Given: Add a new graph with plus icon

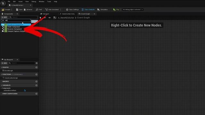Looking at the screenshot, I should (x=36, y=67).
